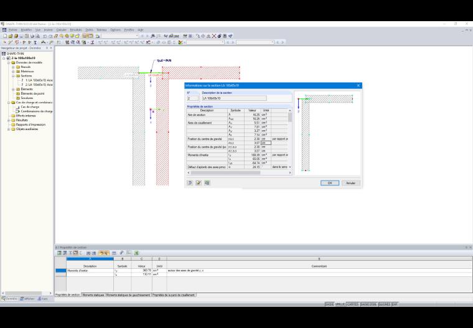Click the Moments d'inertie cell in bottom table

tap(90, 271)
